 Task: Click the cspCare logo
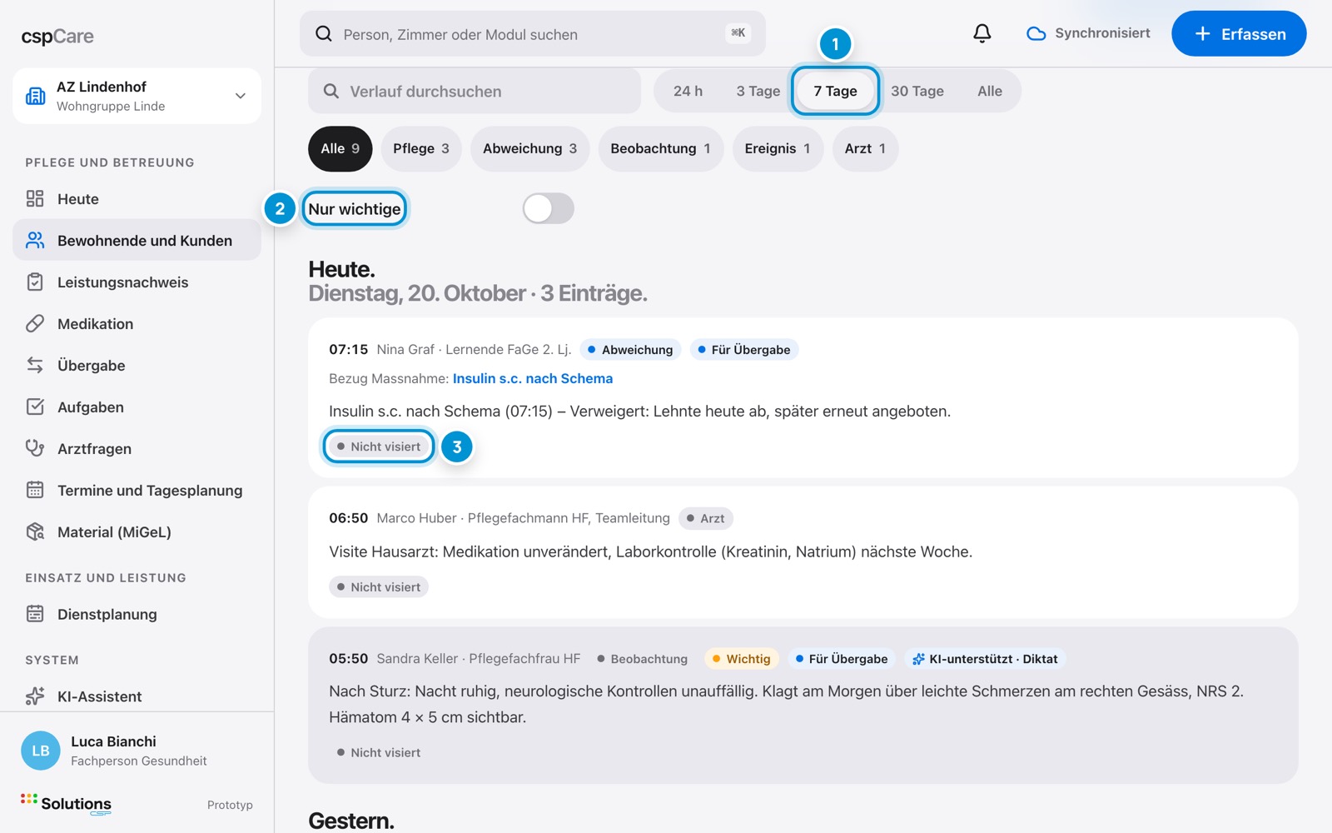[x=57, y=37]
